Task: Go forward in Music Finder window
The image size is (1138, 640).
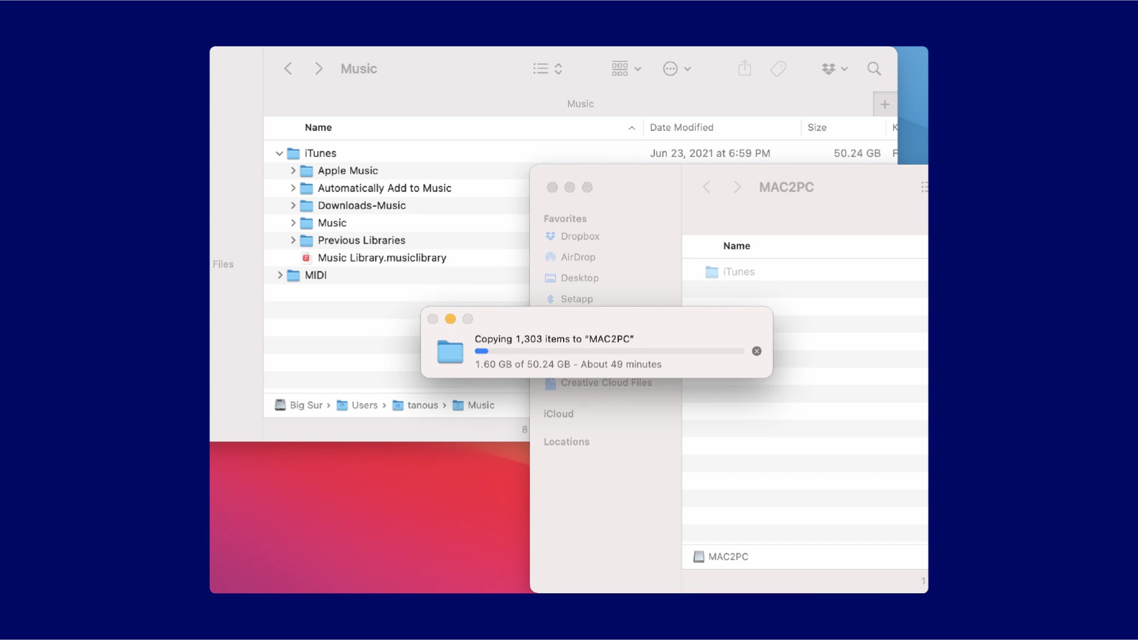Action: coord(319,69)
